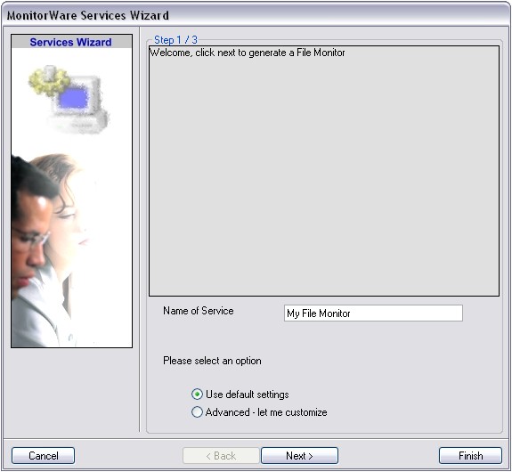This screenshot has height=472, width=512.
Task: Click the "Step 1 / 3" group heading
Action: tap(175, 40)
